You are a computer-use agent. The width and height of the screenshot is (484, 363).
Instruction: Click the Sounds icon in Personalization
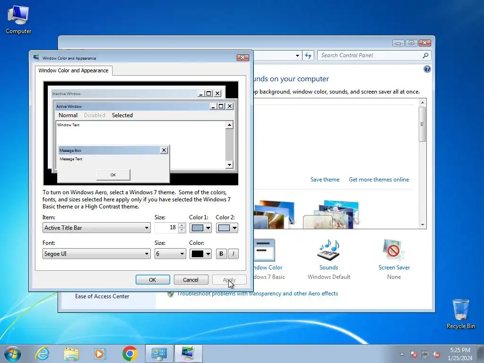click(329, 250)
